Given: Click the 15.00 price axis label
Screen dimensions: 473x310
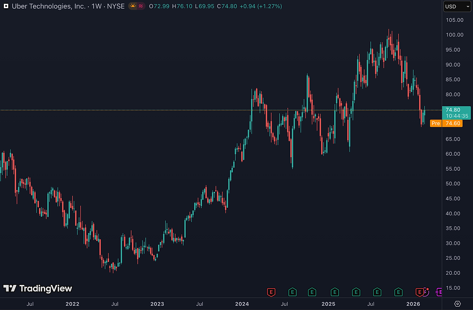Looking at the screenshot, I should click(x=453, y=288).
